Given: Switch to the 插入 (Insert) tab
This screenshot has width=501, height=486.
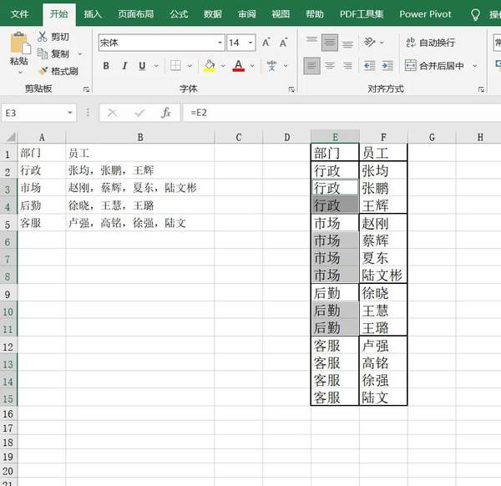Looking at the screenshot, I should [93, 14].
